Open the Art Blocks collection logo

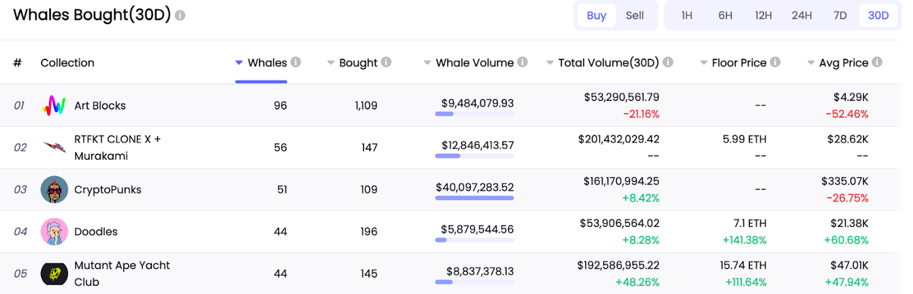point(54,106)
